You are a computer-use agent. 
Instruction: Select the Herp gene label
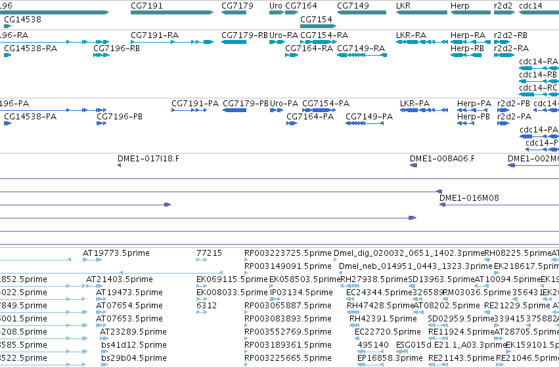click(x=460, y=6)
